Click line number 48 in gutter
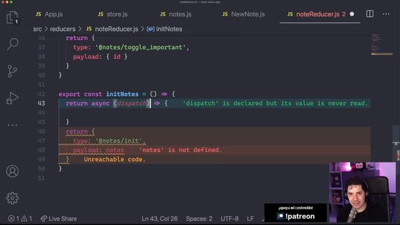Viewport: 400px width, 225px height. click(x=41, y=150)
